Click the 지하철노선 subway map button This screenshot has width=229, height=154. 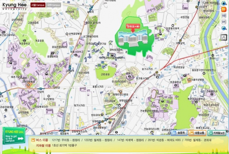(x=219, y=133)
